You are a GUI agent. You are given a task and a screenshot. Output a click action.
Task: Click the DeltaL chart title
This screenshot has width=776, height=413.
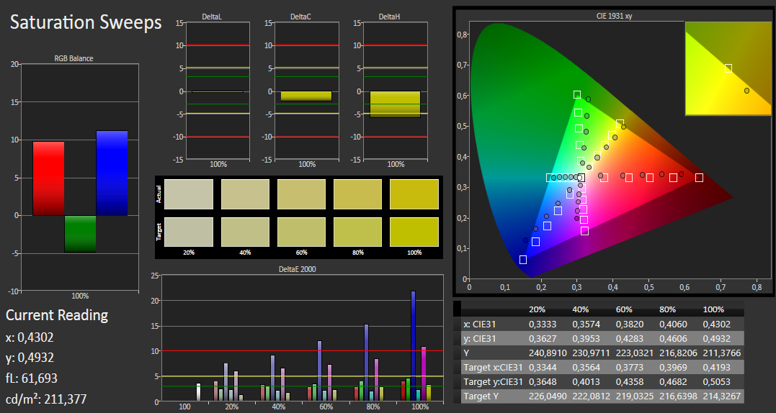pos(212,17)
